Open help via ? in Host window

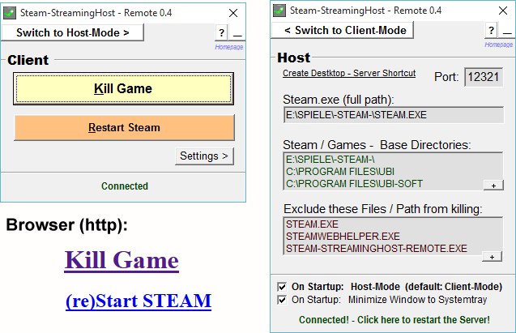491,30
